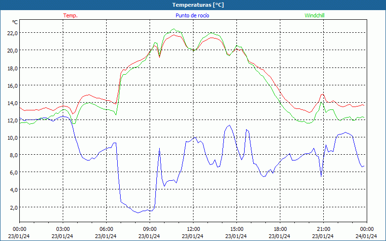The height and width of the screenshot is (241, 386).
Task: Click the '20,0' y-axis value
Action: 13,51
